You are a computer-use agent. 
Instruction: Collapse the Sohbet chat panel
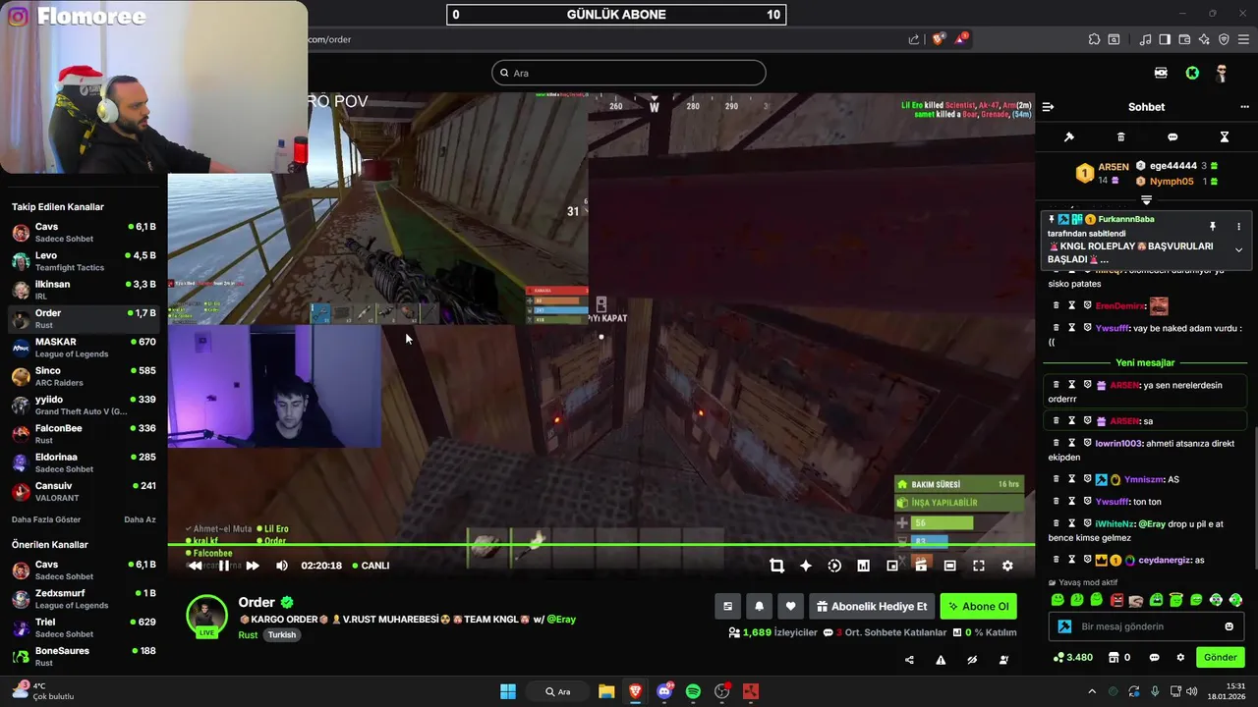pos(1048,107)
